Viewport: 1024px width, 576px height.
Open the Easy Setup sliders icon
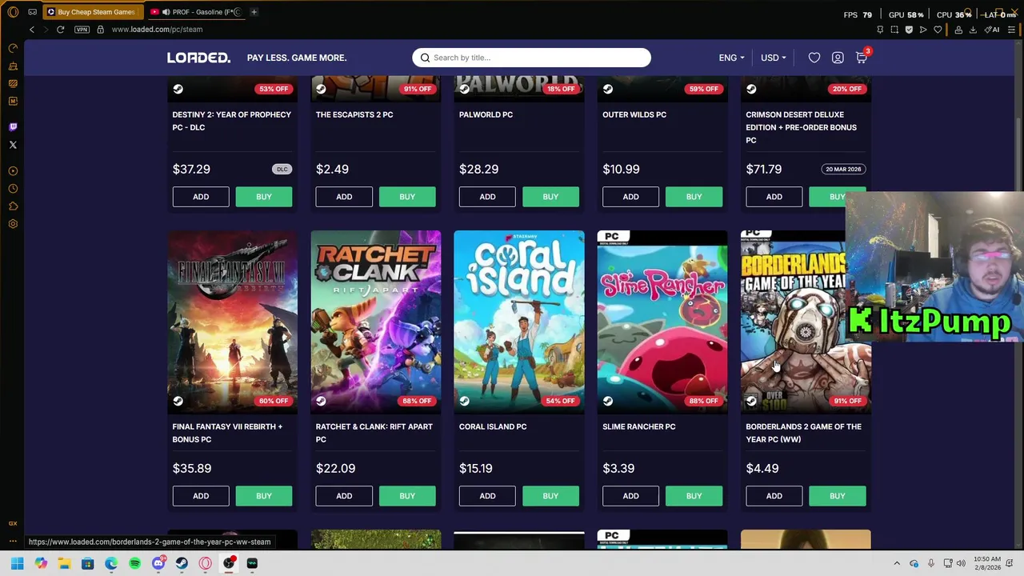(x=1011, y=30)
